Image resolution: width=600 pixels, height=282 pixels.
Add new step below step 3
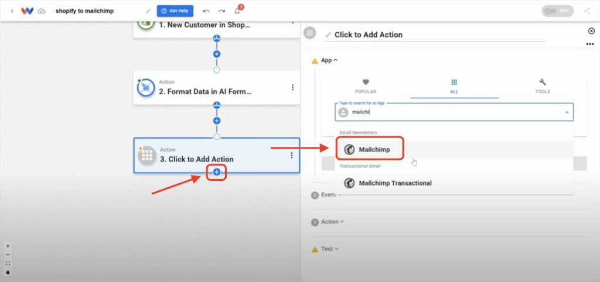(217, 173)
